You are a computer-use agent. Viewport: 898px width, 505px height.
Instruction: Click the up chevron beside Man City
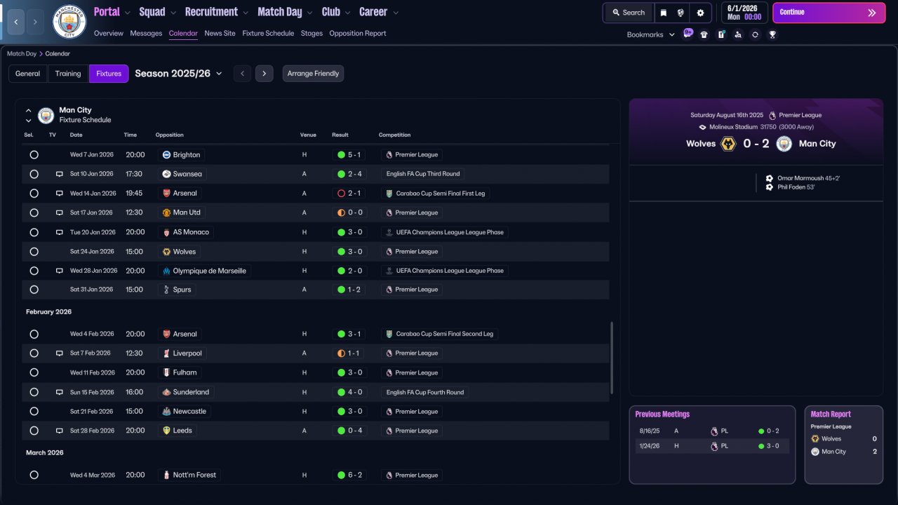coord(29,110)
